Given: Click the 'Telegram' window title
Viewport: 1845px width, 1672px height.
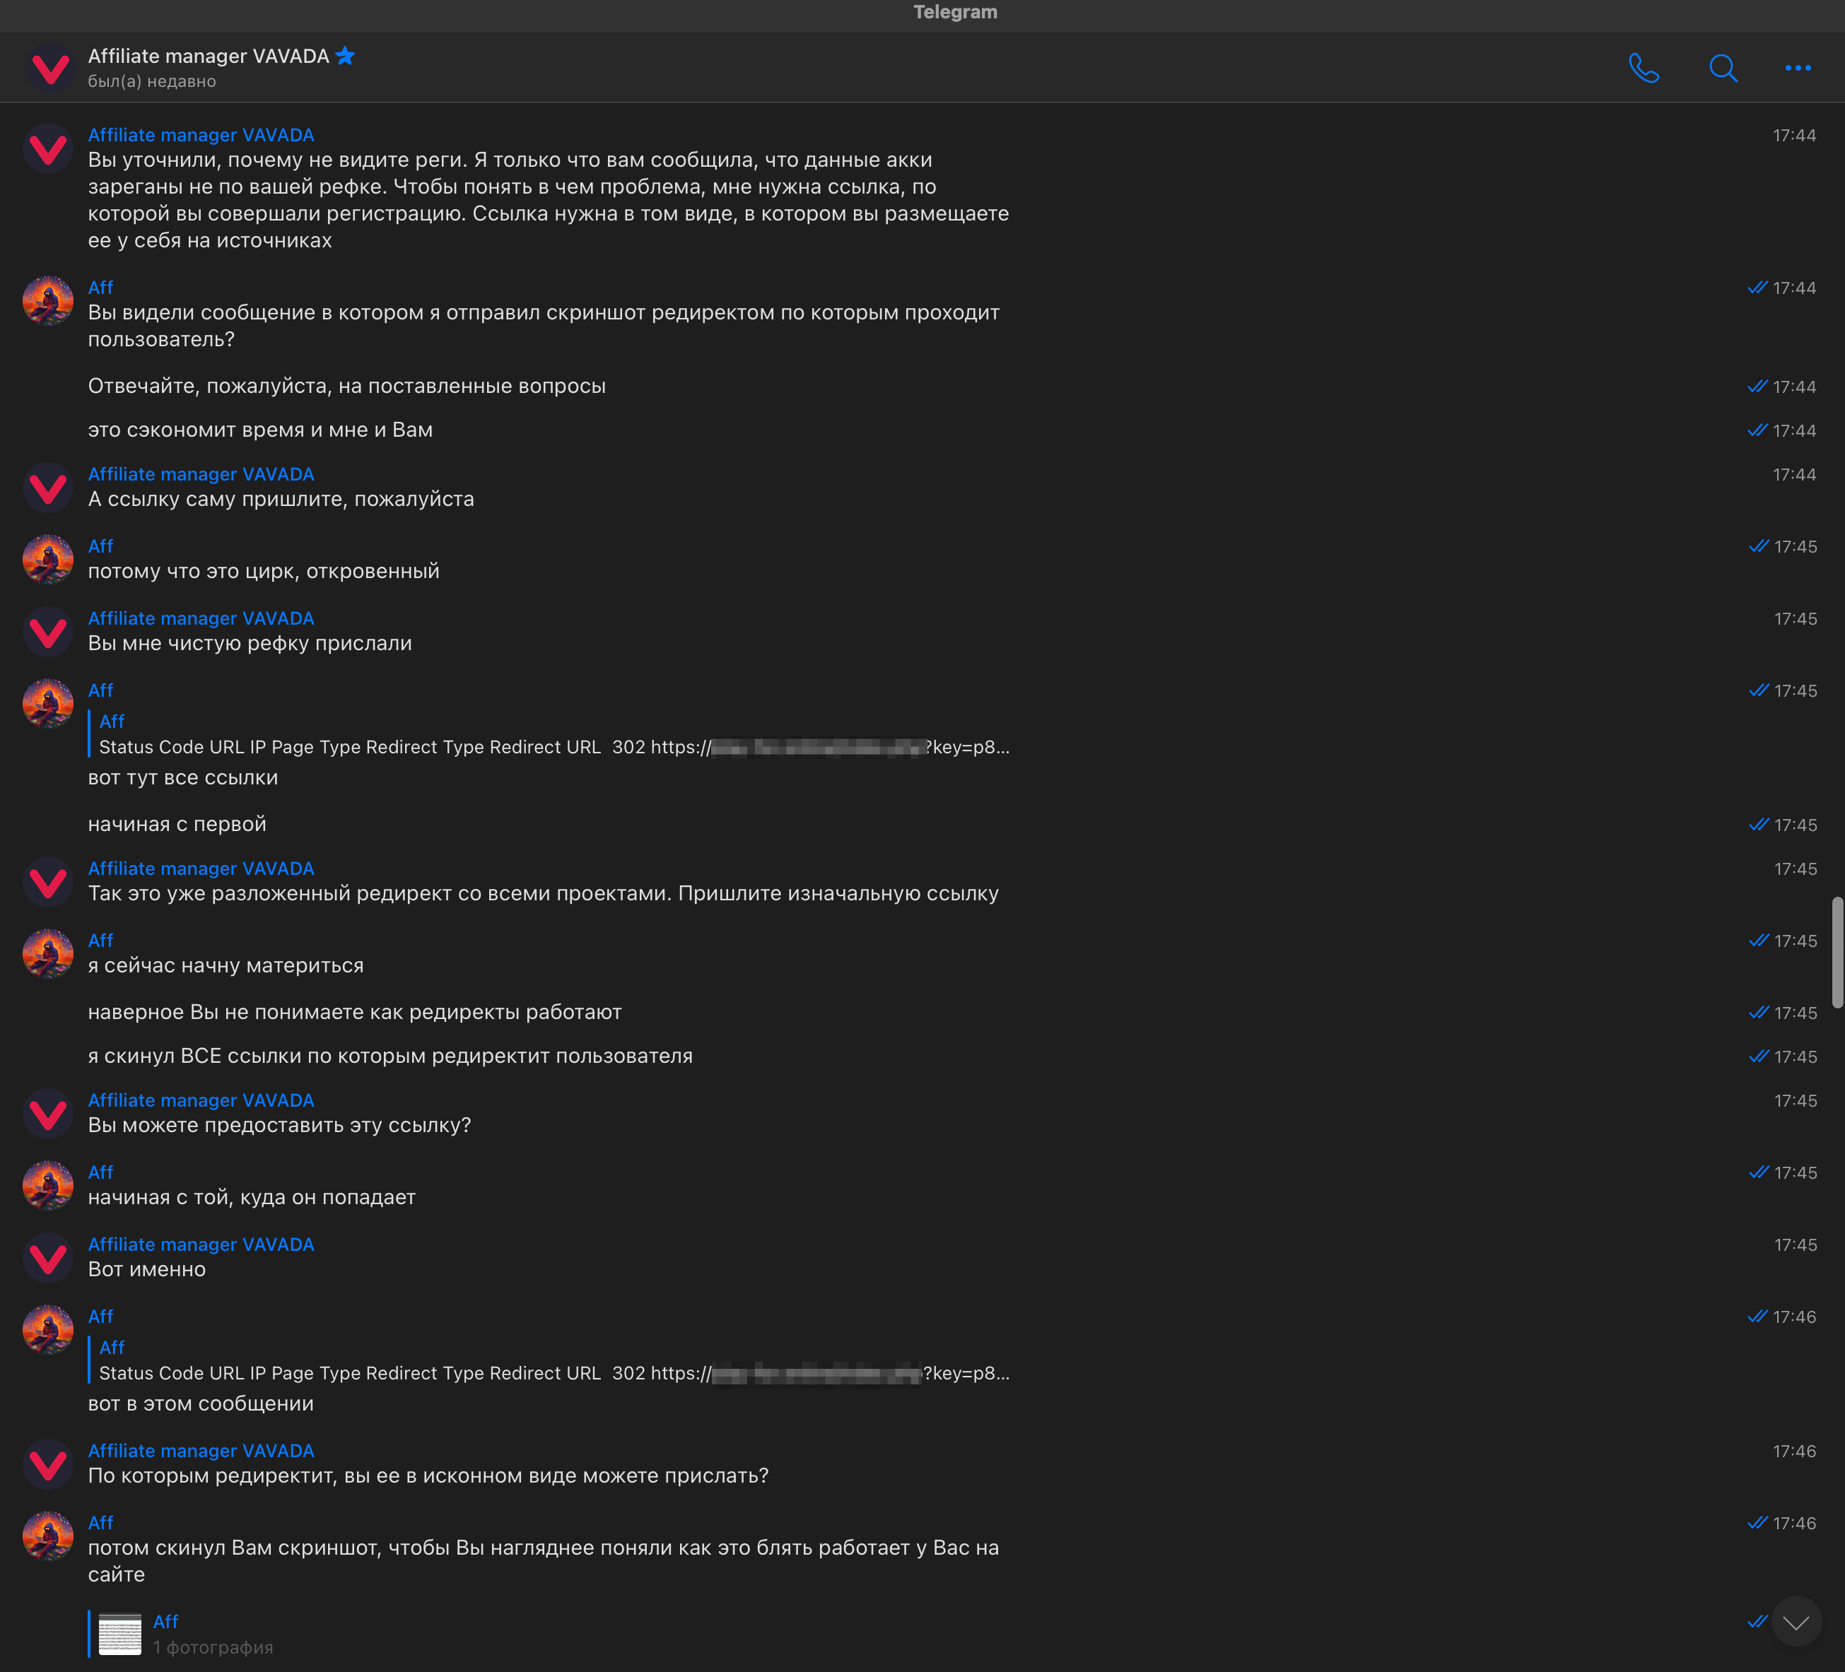Looking at the screenshot, I should 956,12.
